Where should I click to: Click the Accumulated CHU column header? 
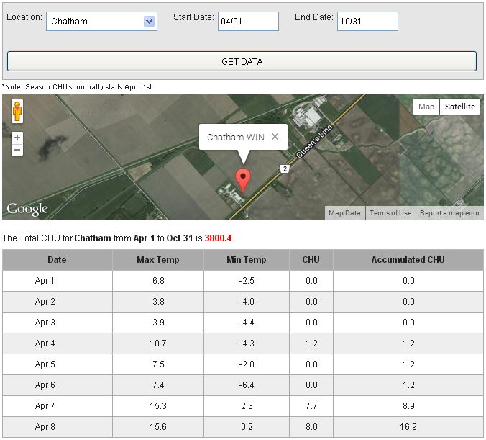click(x=408, y=260)
